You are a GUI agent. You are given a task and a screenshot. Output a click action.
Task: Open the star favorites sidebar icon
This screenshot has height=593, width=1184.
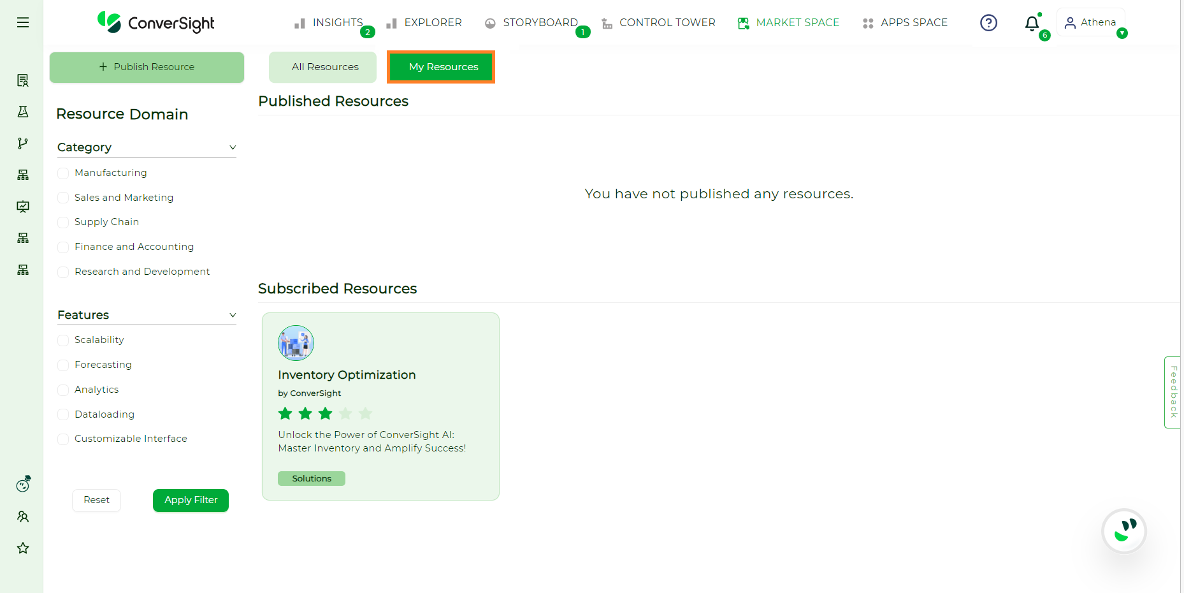tap(23, 548)
